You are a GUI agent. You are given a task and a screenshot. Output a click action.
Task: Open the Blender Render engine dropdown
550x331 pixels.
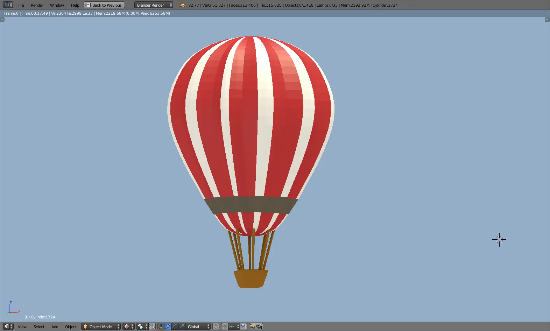click(x=154, y=5)
